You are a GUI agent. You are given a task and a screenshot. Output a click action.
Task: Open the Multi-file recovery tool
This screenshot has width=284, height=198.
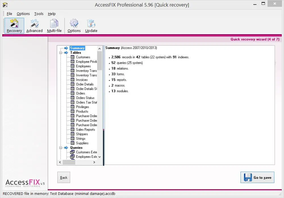54,26
